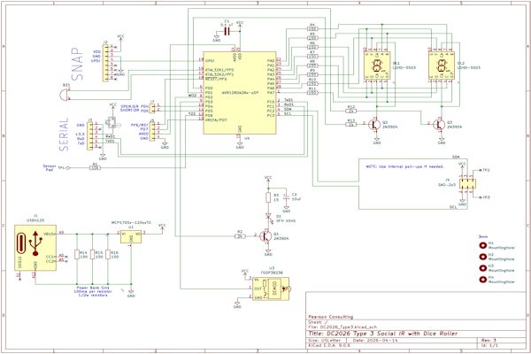Click the H3 mounting hole symbol

(x=482, y=268)
